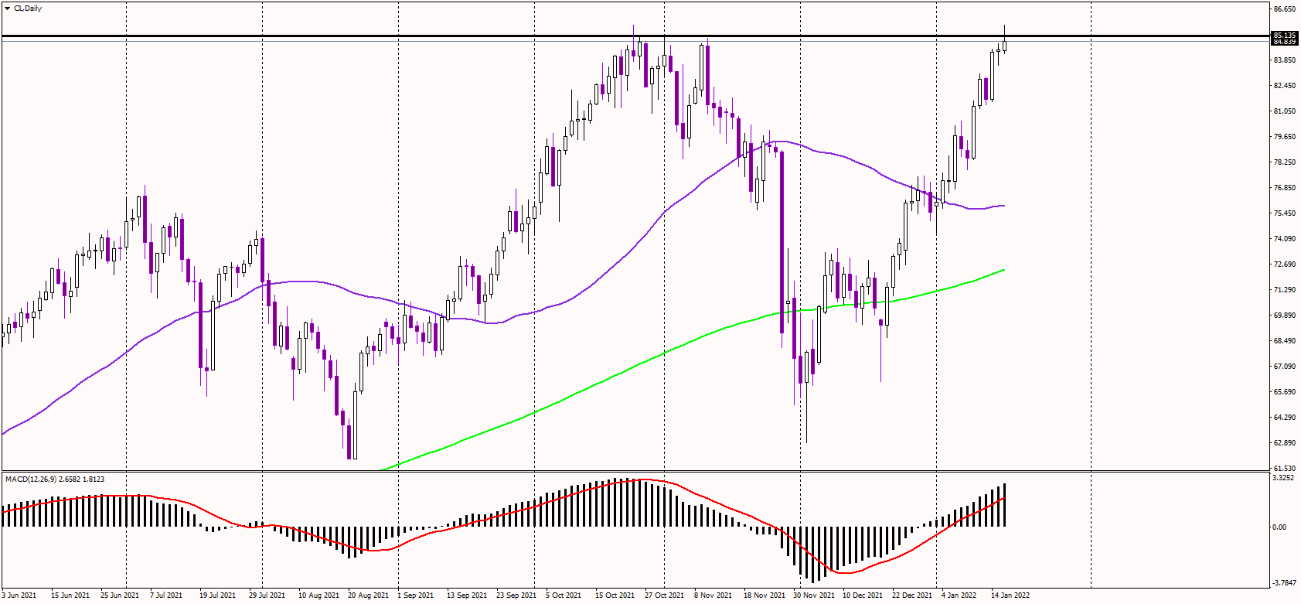Click the -3.7847 MACD scale label
Image resolution: width=1301 pixels, height=604 pixels.
click(x=1284, y=583)
